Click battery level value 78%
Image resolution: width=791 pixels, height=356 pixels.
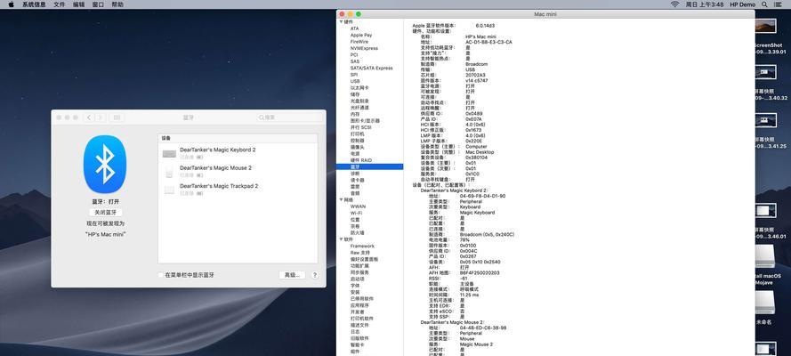(x=464, y=240)
